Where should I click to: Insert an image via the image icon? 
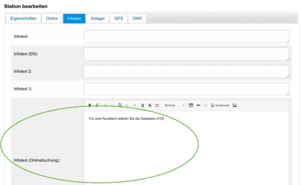click(x=235, y=105)
